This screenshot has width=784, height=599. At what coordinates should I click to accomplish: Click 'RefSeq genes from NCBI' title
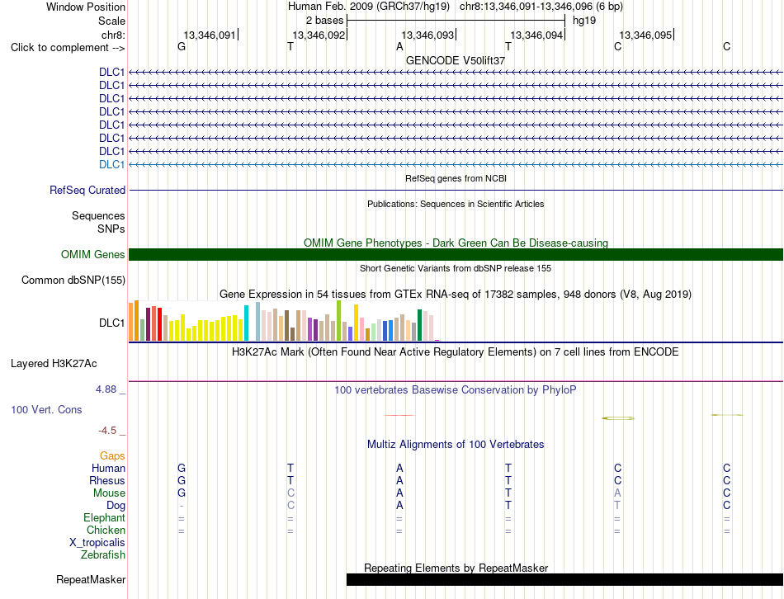pyautogui.click(x=456, y=178)
